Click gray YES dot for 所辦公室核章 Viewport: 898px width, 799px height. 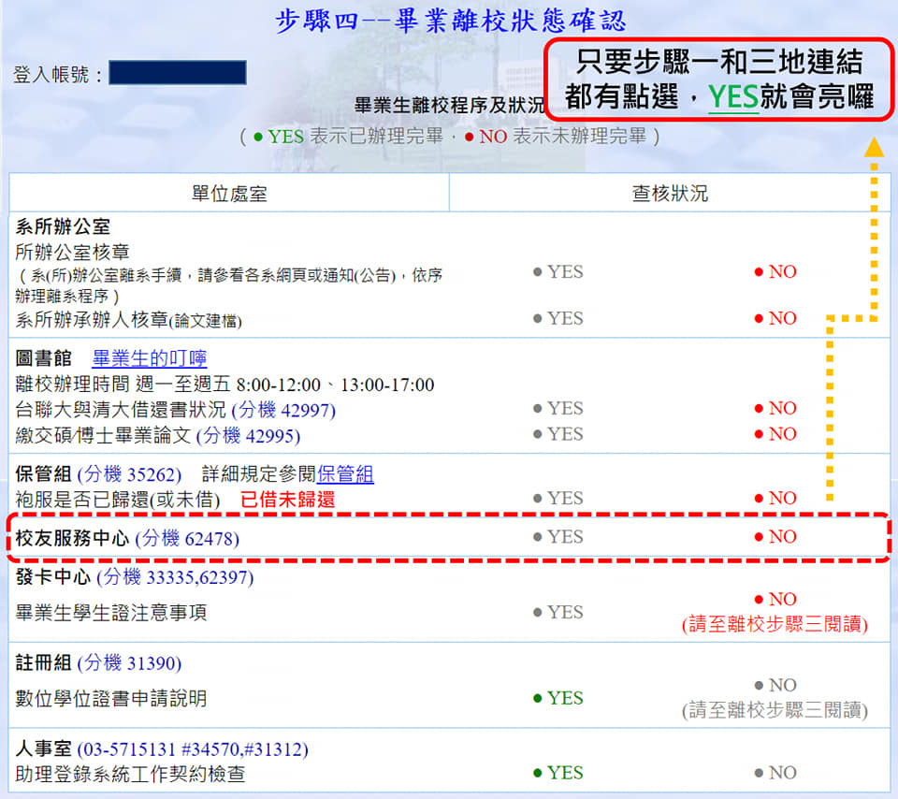[x=538, y=272]
